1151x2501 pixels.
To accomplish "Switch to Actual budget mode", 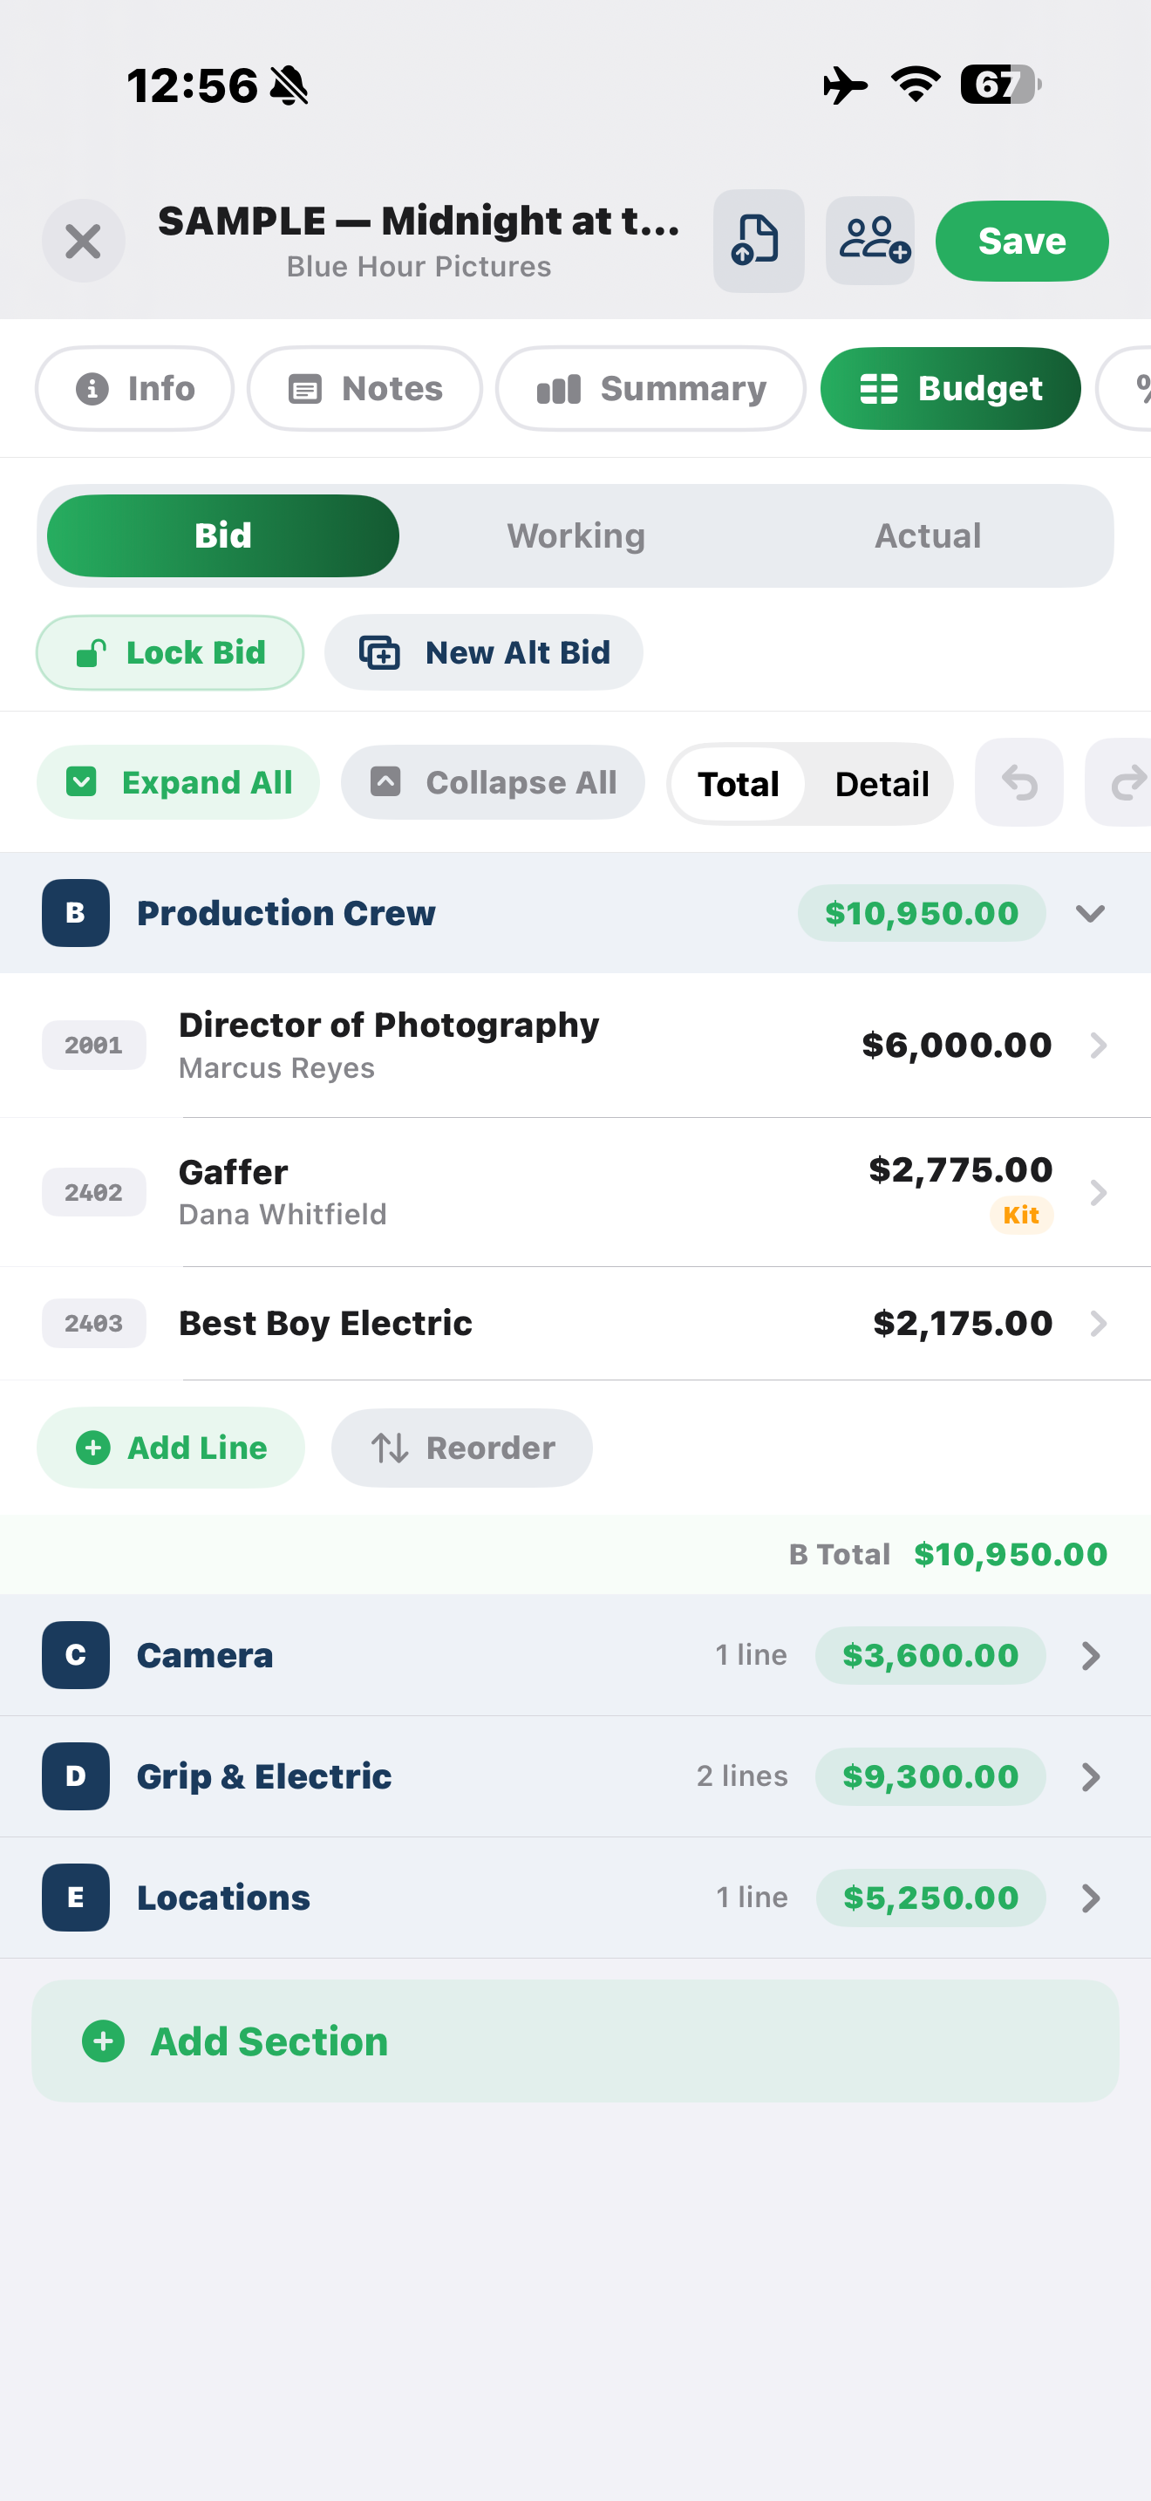I will [x=928, y=536].
